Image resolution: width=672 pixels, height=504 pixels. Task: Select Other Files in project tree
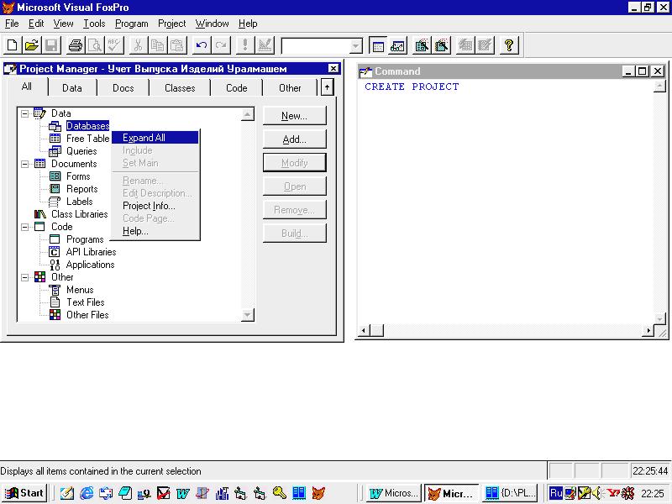click(x=87, y=315)
